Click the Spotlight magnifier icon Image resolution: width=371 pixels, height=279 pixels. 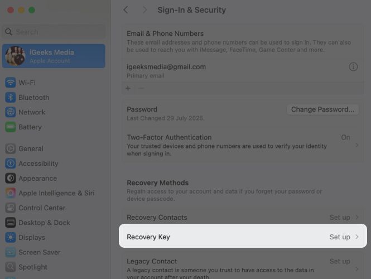(x=11, y=267)
